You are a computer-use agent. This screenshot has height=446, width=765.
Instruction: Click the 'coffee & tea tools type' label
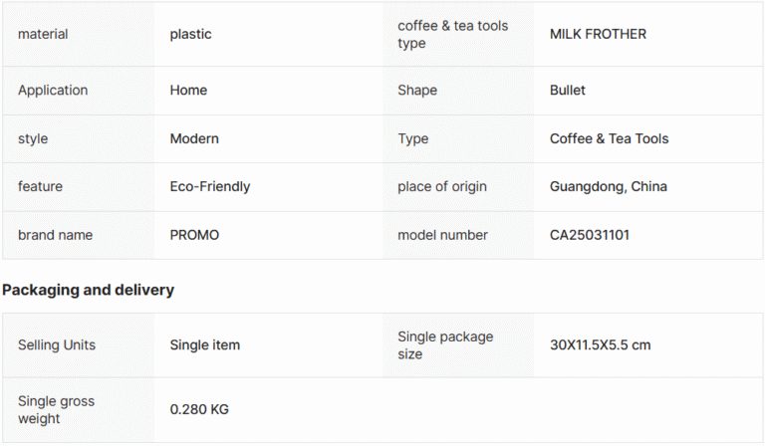point(453,34)
